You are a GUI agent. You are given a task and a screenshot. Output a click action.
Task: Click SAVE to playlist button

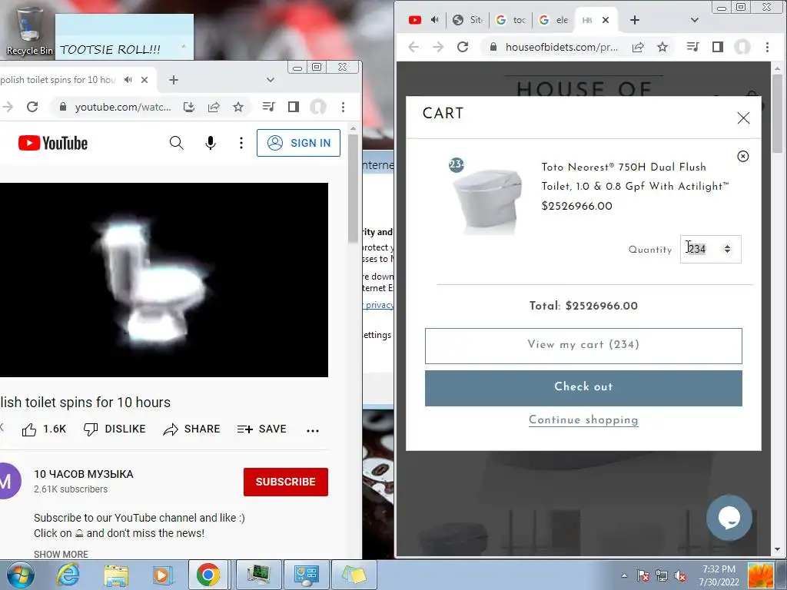(x=261, y=429)
